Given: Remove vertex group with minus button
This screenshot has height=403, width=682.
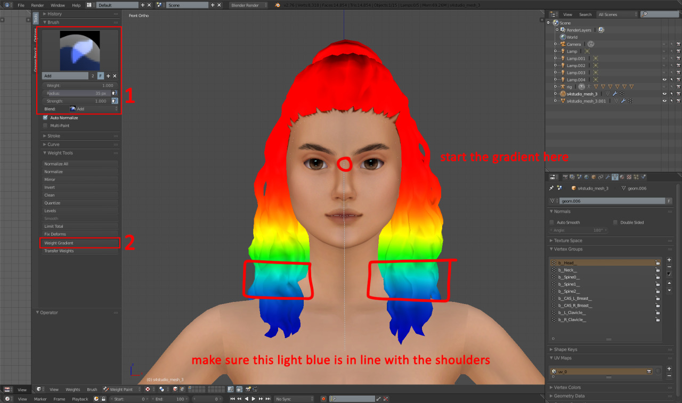Looking at the screenshot, I should click(x=669, y=266).
